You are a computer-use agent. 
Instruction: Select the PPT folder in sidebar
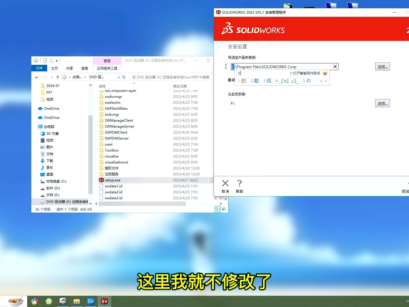point(49,92)
